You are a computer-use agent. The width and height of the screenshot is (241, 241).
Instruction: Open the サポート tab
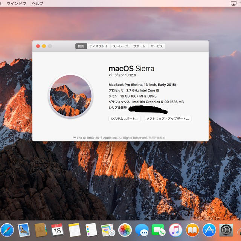pyautogui.click(x=139, y=46)
